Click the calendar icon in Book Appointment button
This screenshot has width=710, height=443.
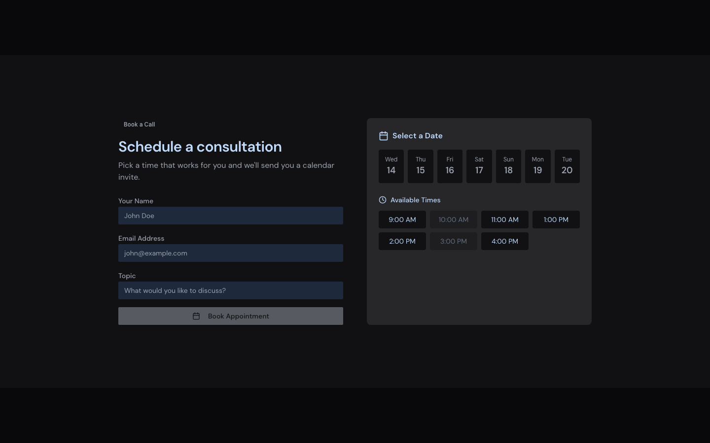(x=196, y=316)
